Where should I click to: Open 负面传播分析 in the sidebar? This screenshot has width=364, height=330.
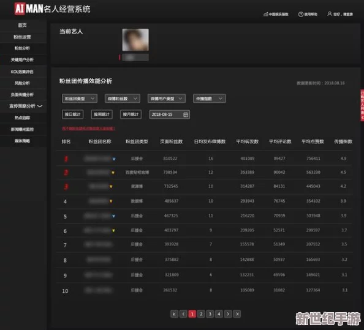click(x=22, y=95)
